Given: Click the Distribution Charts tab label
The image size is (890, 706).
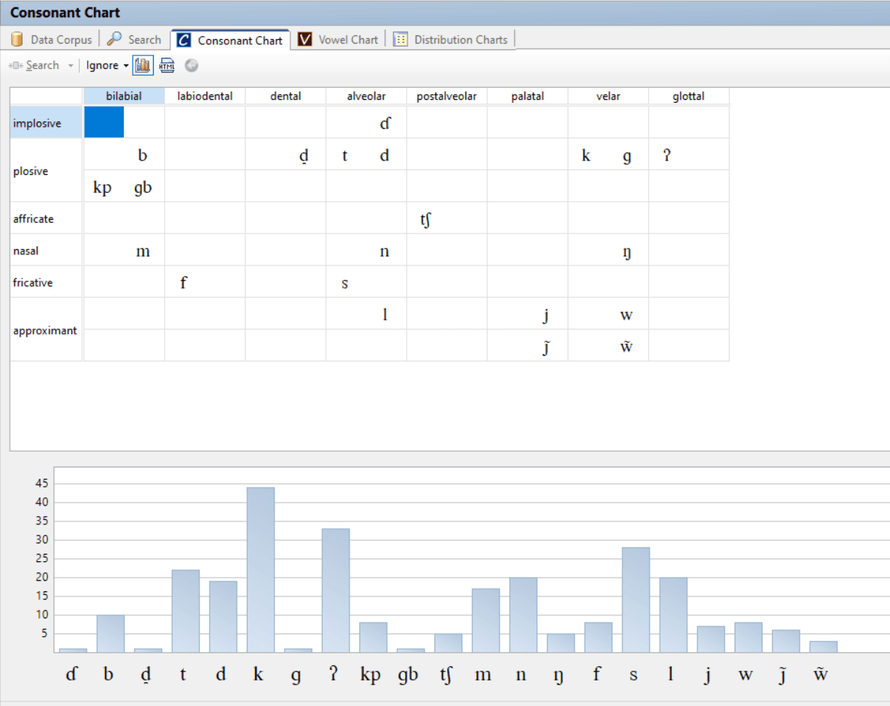Looking at the screenshot, I should pyautogui.click(x=460, y=39).
